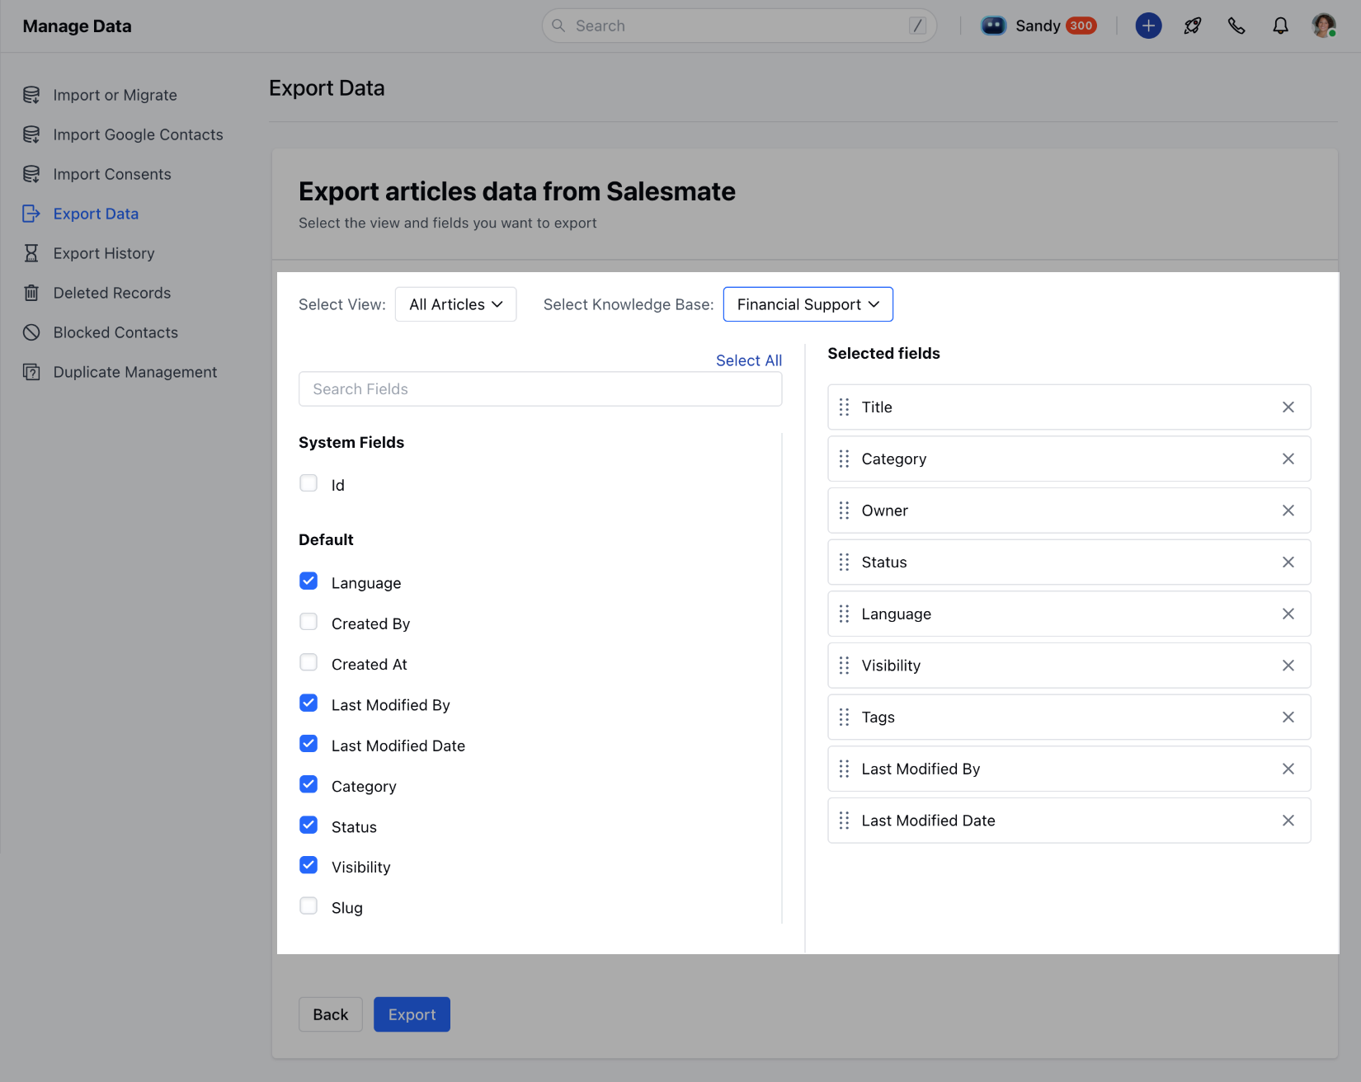Focus the Search Fields input
The image size is (1361, 1082).
point(540,389)
